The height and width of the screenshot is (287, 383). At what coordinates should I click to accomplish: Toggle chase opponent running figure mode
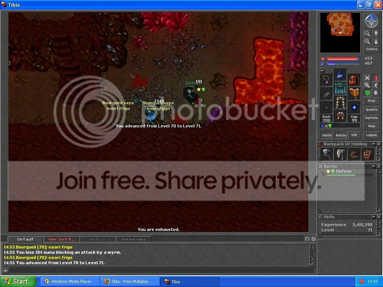click(376, 85)
